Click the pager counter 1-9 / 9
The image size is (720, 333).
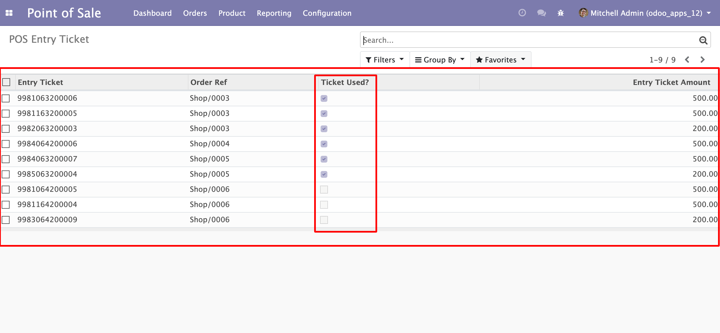point(662,60)
